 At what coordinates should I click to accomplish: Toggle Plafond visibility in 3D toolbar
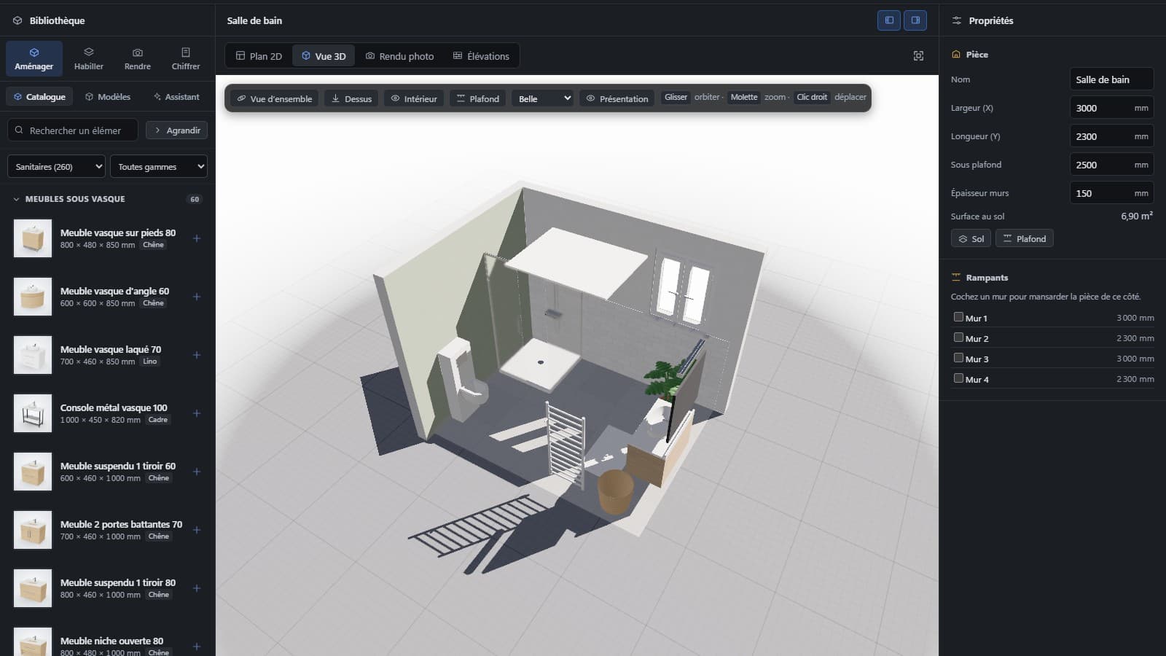477,98
